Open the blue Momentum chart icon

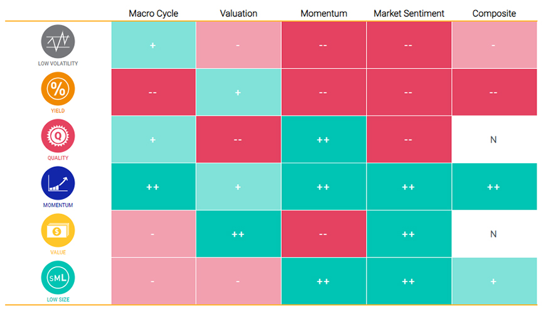click(58, 183)
